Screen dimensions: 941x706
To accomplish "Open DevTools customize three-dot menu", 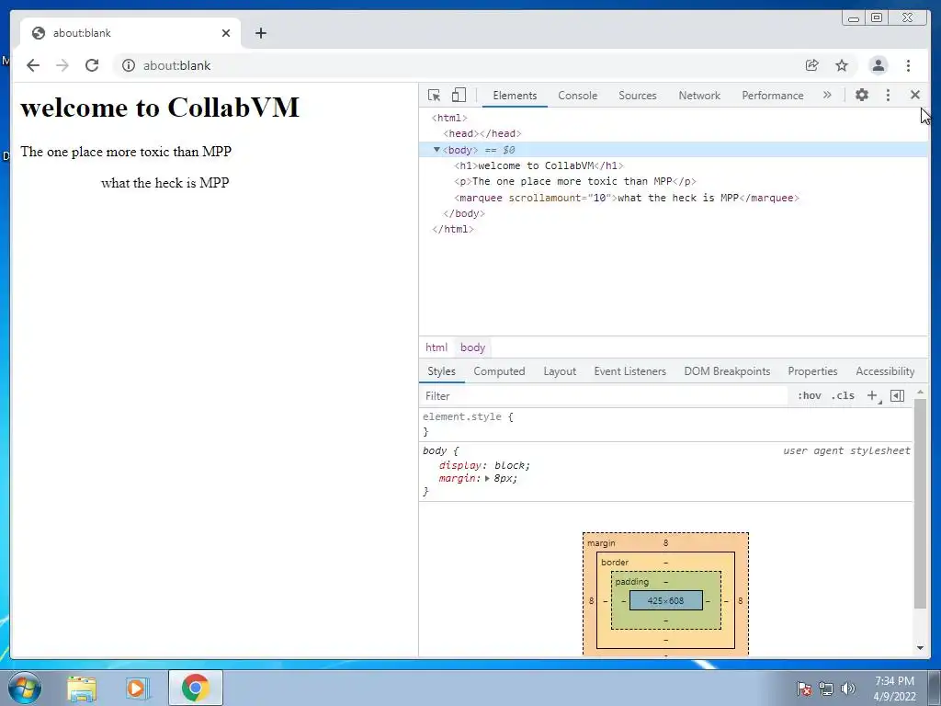I will tap(889, 95).
